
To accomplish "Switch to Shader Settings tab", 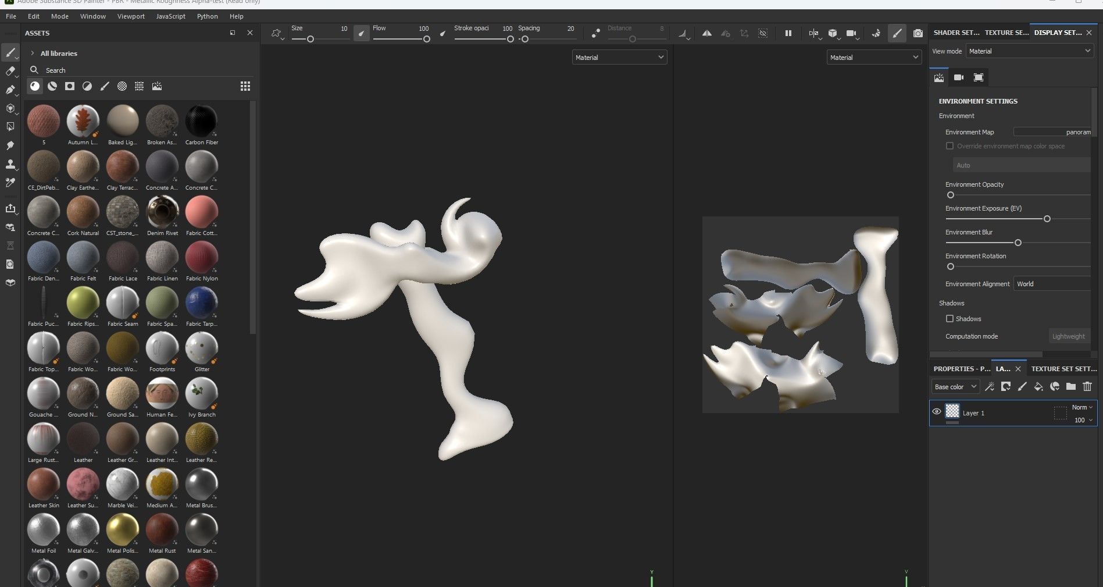I will [x=956, y=33].
